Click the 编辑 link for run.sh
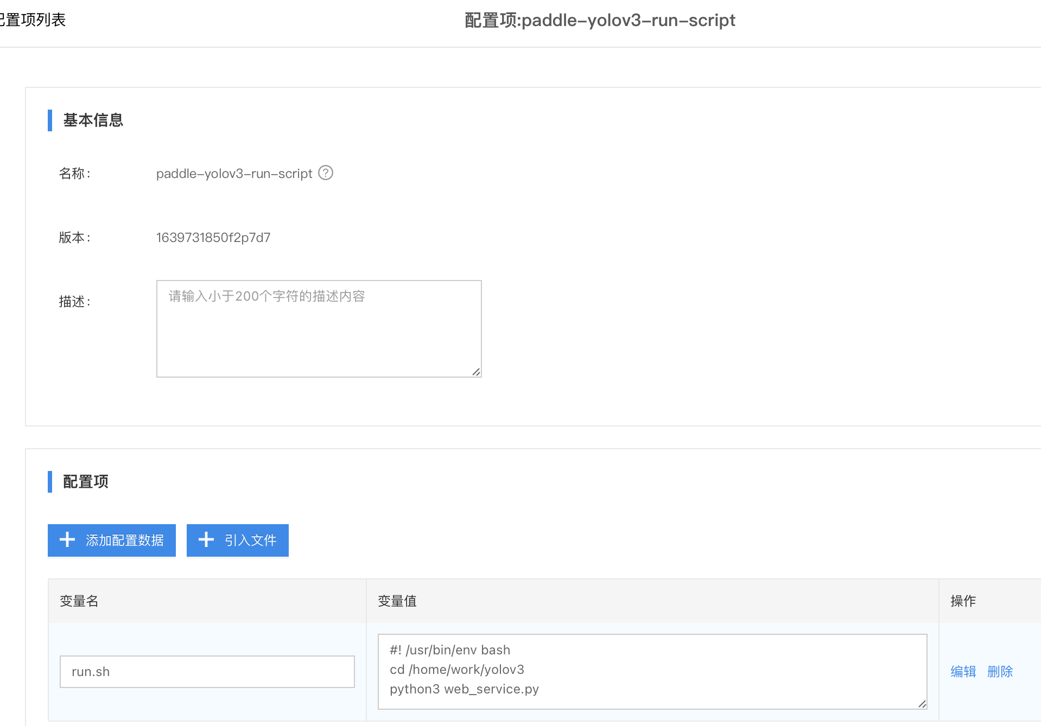Image resolution: width=1041 pixels, height=726 pixels. [x=963, y=672]
